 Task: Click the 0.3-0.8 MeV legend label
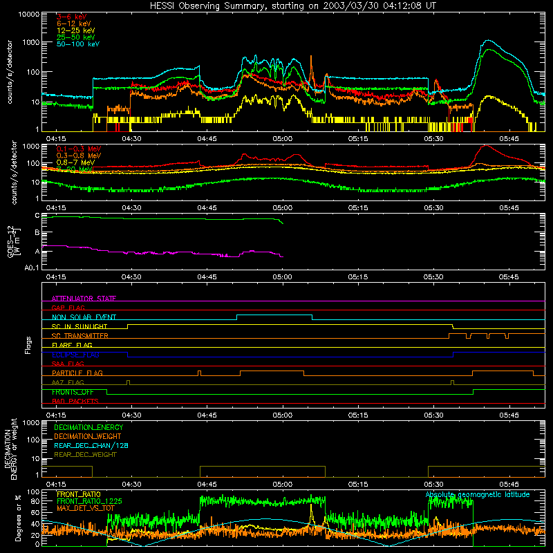tap(79, 156)
